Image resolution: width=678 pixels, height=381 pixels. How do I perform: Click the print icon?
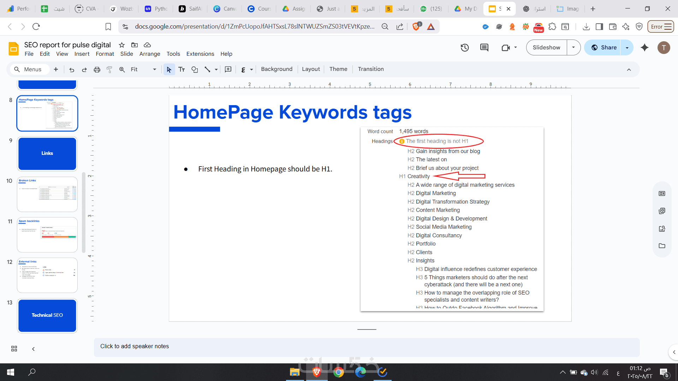(97, 69)
